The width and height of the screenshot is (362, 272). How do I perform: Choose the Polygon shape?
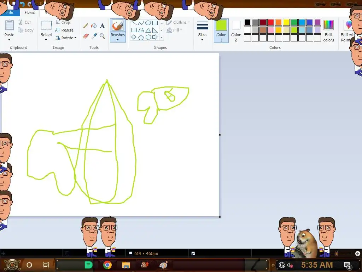coord(141,30)
